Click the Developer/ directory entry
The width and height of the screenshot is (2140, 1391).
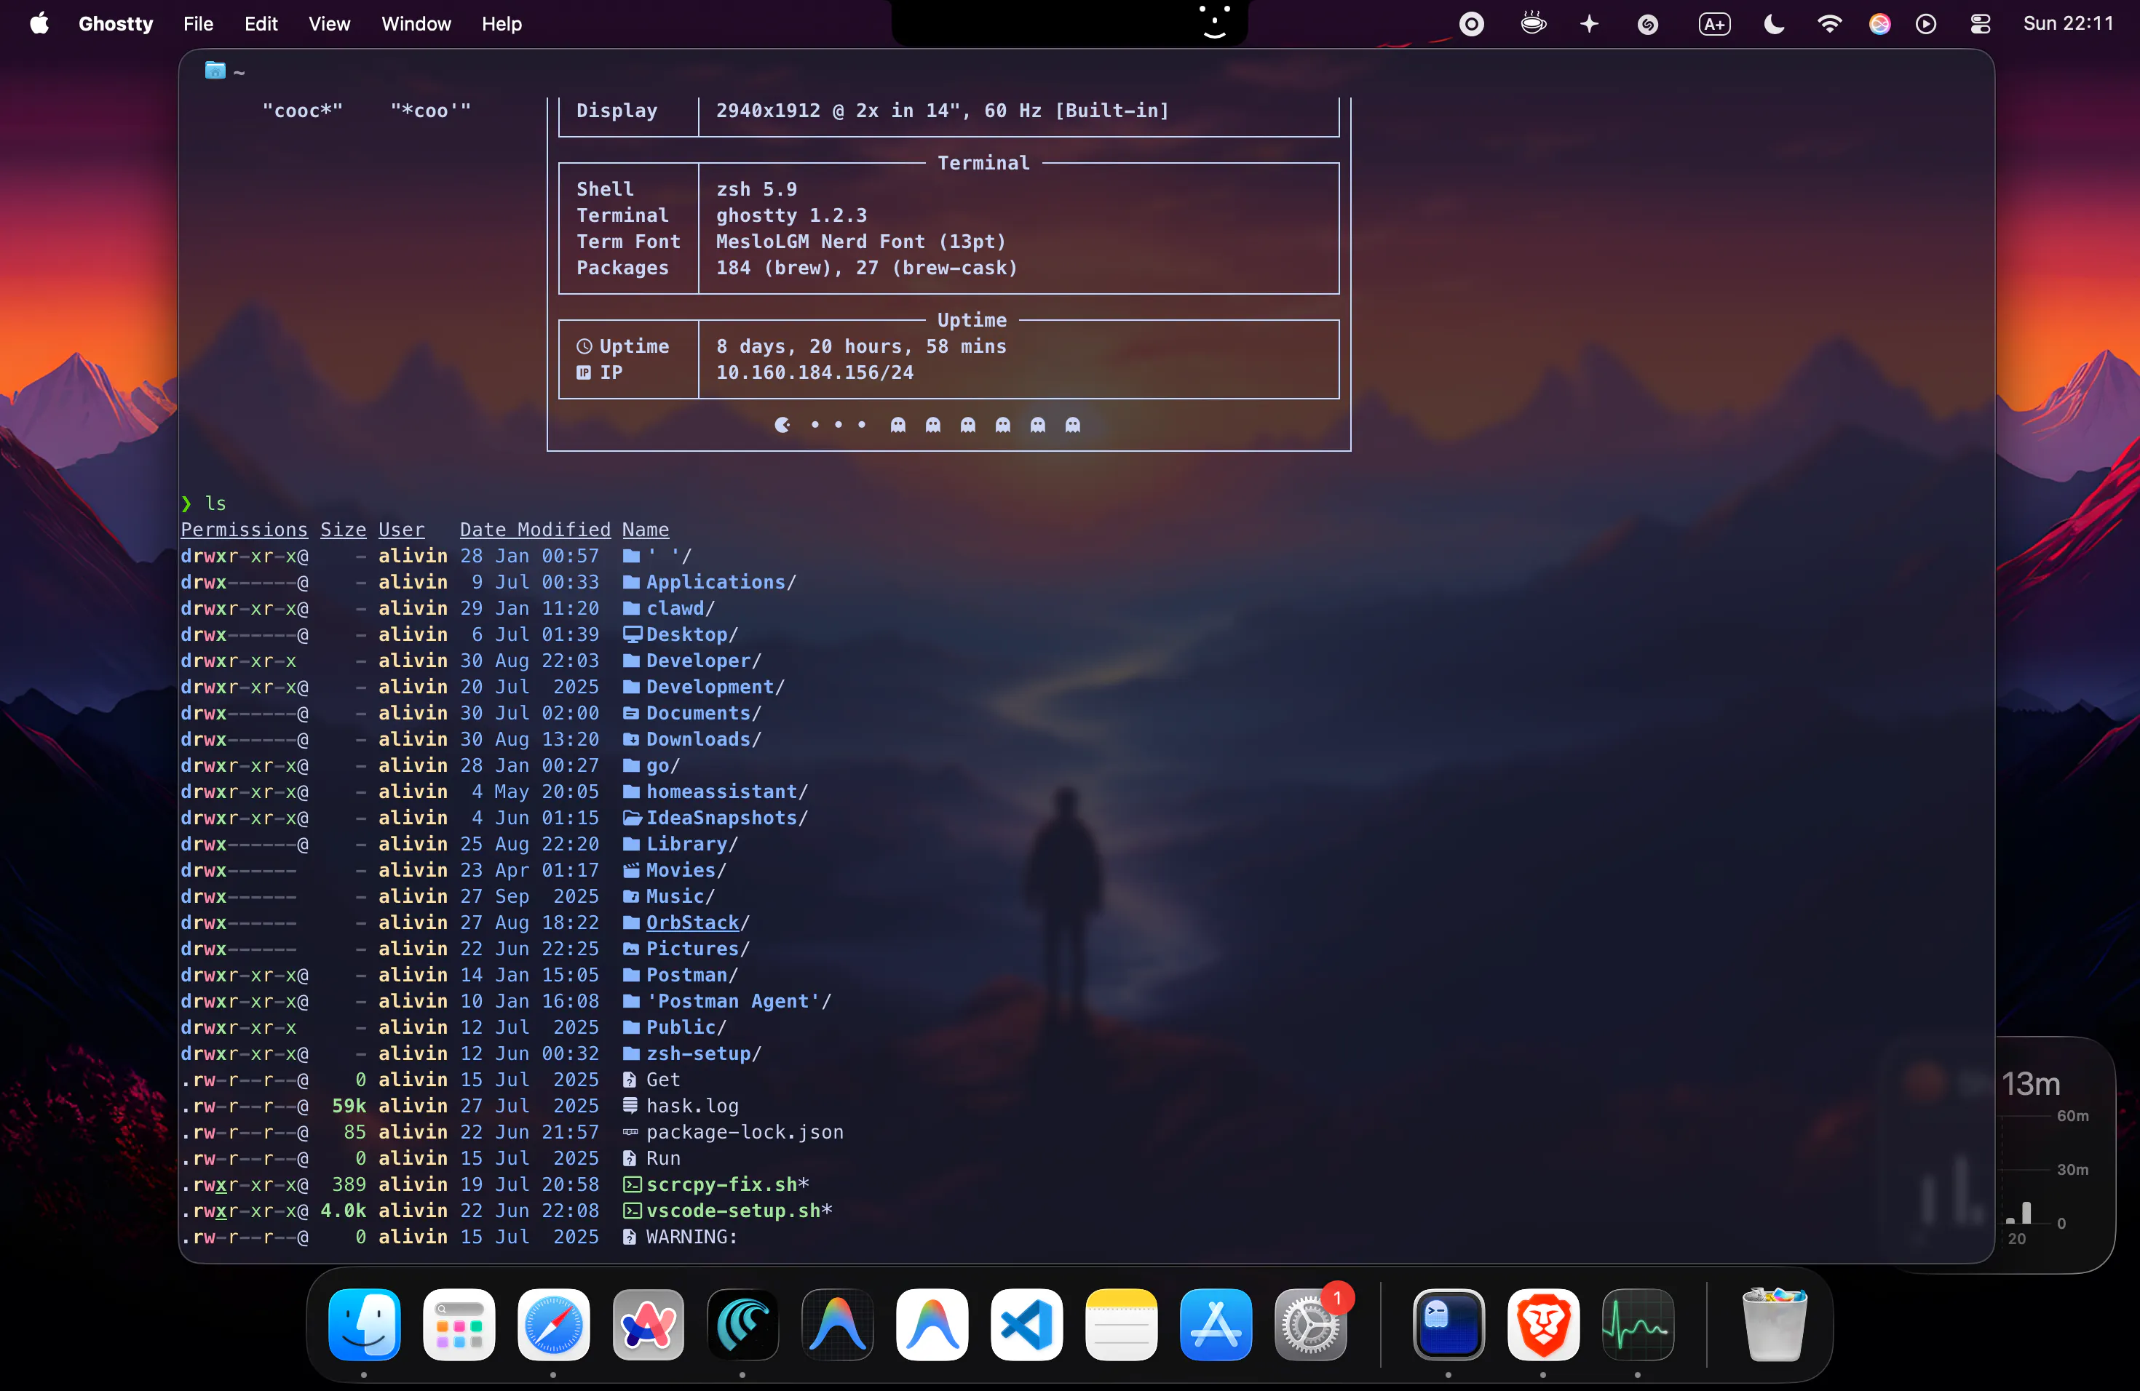click(703, 661)
